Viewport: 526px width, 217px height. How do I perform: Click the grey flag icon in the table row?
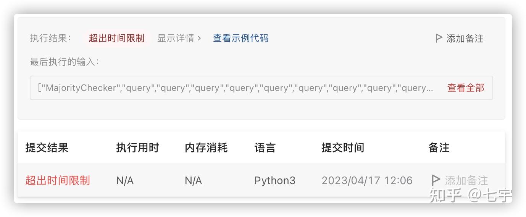[435, 180]
